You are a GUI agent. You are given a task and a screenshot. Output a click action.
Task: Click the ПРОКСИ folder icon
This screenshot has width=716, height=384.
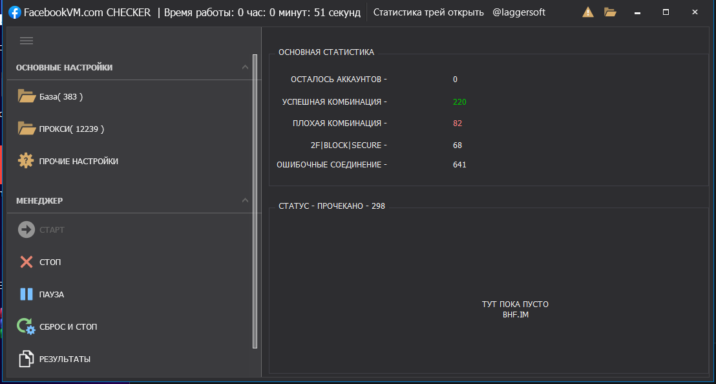(x=26, y=129)
